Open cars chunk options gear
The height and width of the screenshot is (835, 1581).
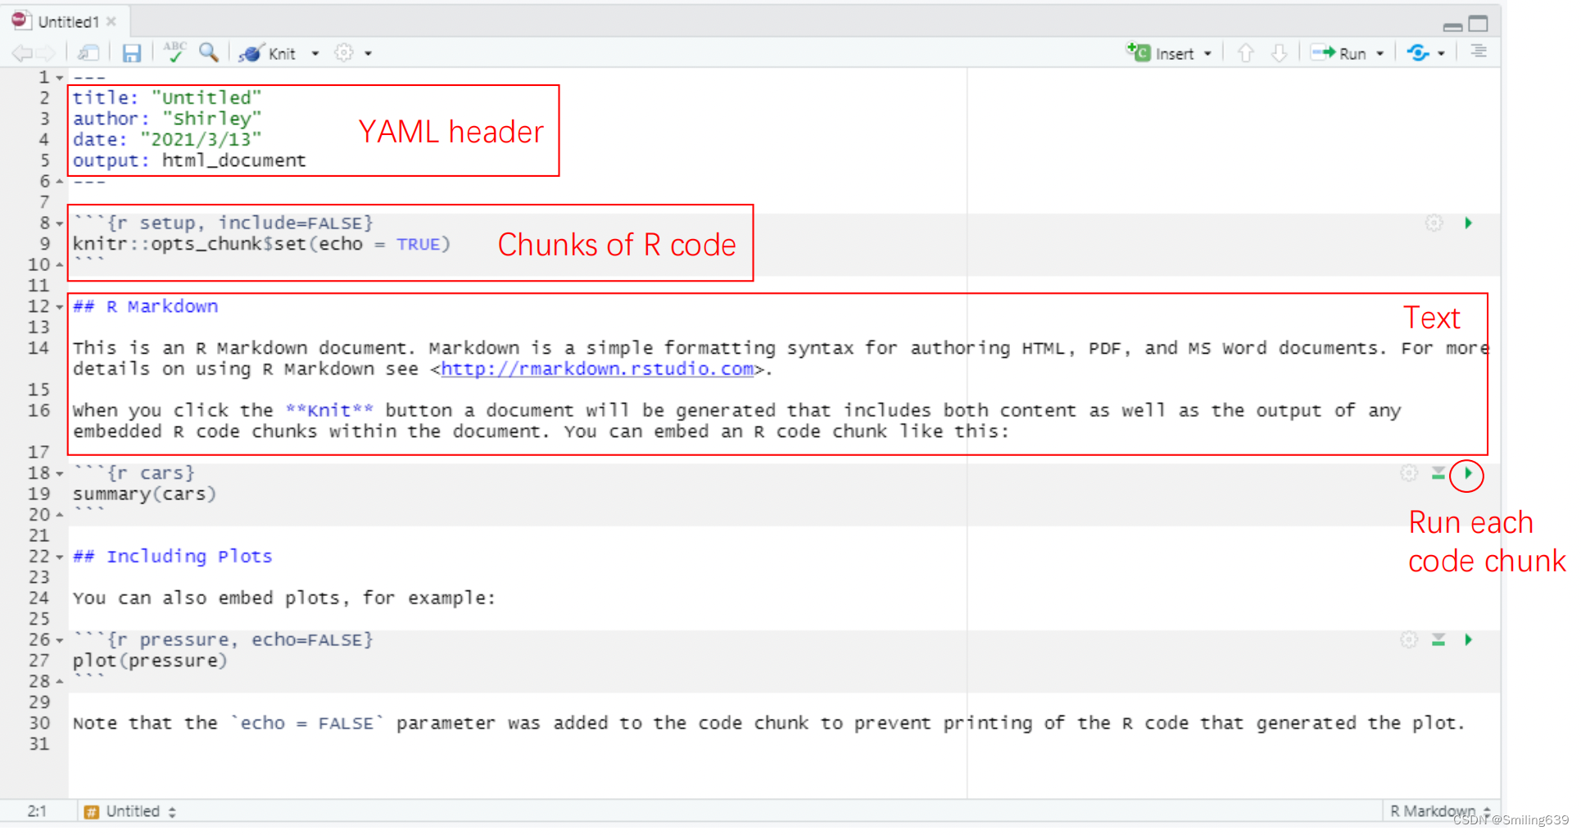[x=1409, y=473]
